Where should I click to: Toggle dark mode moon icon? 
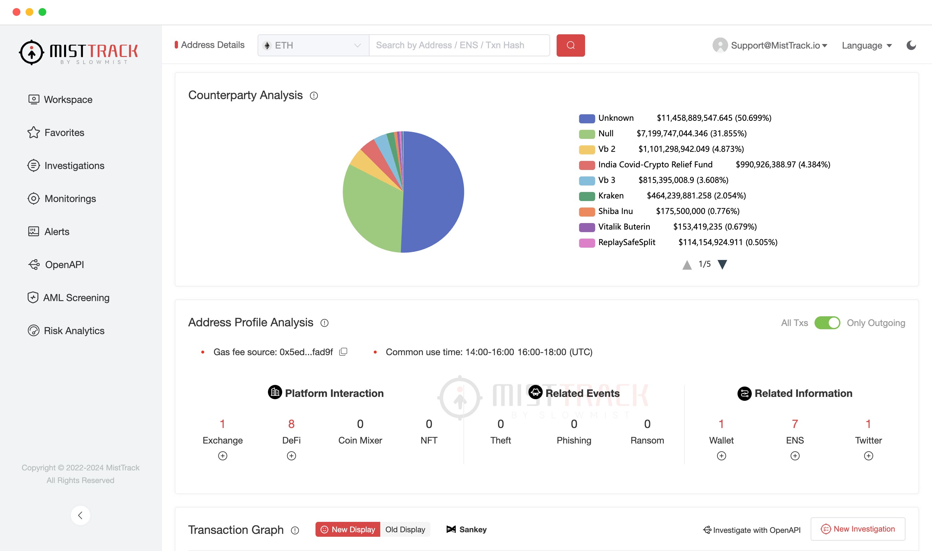coord(911,45)
